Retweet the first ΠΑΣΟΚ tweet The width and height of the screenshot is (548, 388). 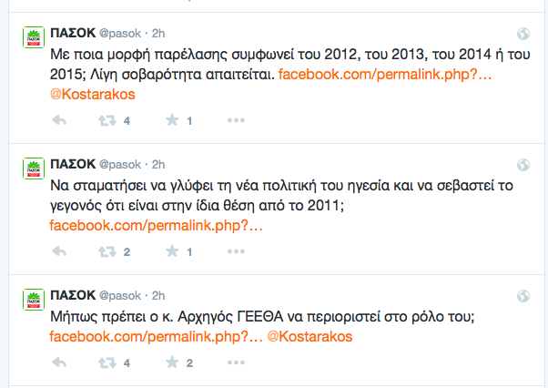coord(107,120)
